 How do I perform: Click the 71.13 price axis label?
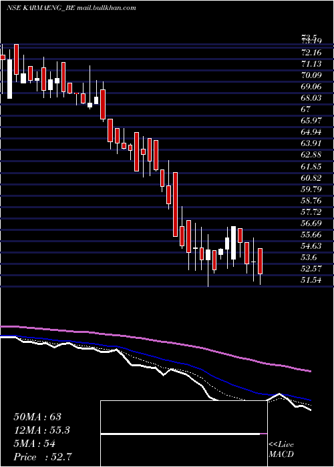[x=312, y=64]
